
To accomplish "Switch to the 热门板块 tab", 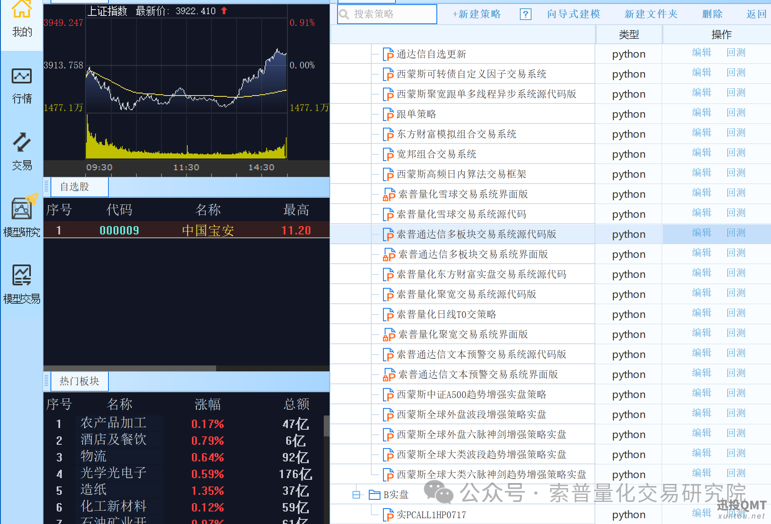I will [79, 381].
